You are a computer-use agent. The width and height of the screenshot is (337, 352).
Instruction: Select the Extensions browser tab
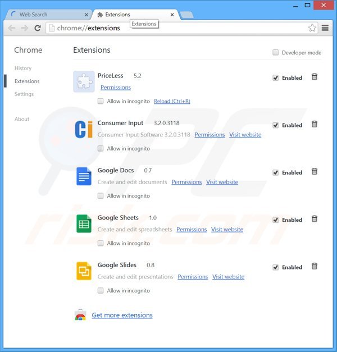[x=135, y=15]
